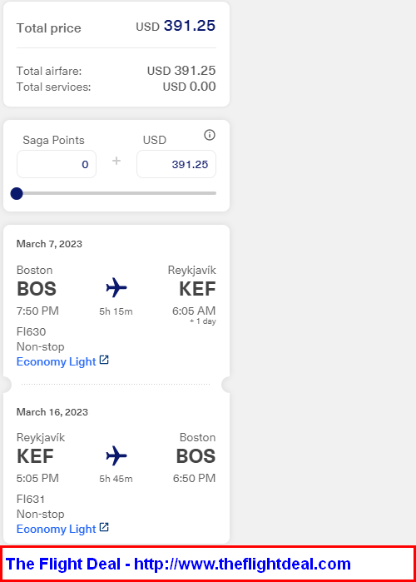Image resolution: width=416 pixels, height=582 pixels.
Task: Open external link icon for return Economy Light
Action: click(104, 527)
